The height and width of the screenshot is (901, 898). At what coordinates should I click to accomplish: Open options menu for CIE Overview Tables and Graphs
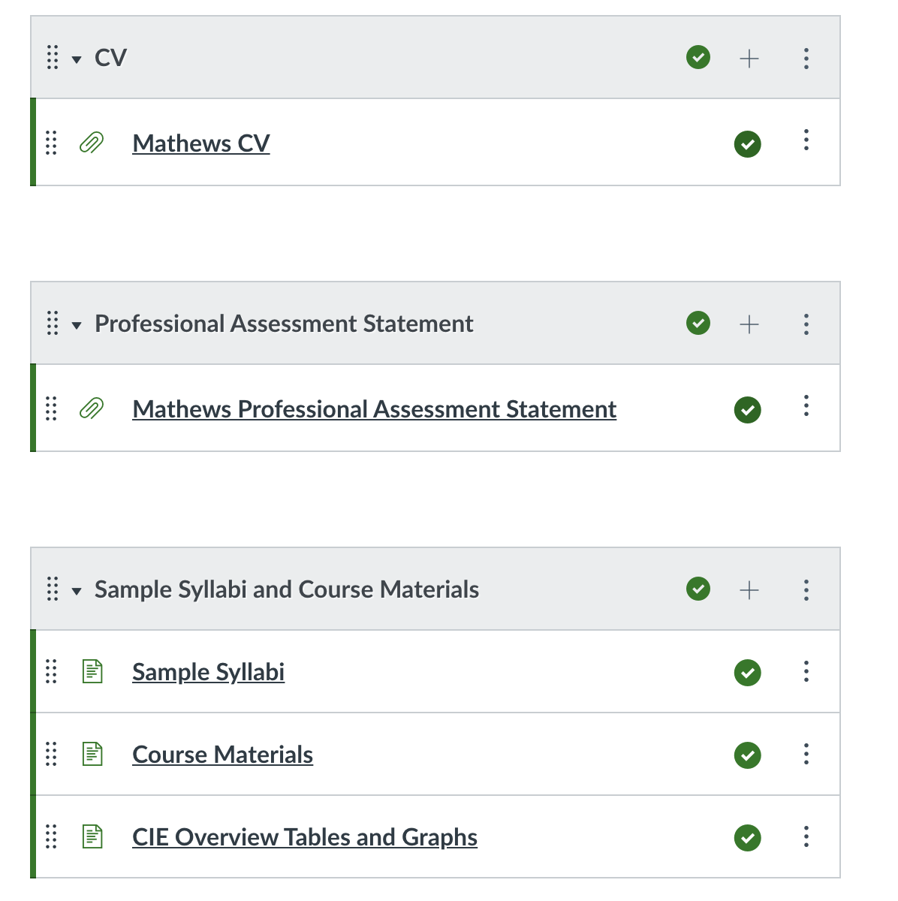point(806,836)
